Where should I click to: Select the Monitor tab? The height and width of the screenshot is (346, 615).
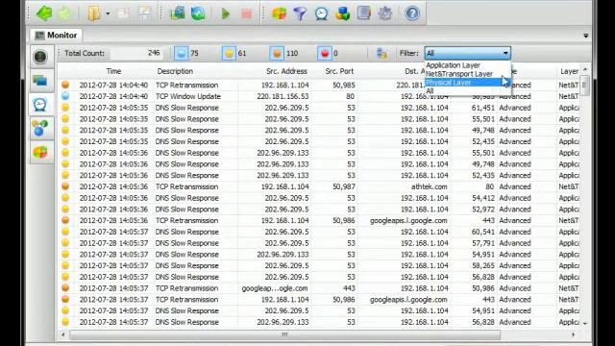pyautogui.click(x=56, y=36)
